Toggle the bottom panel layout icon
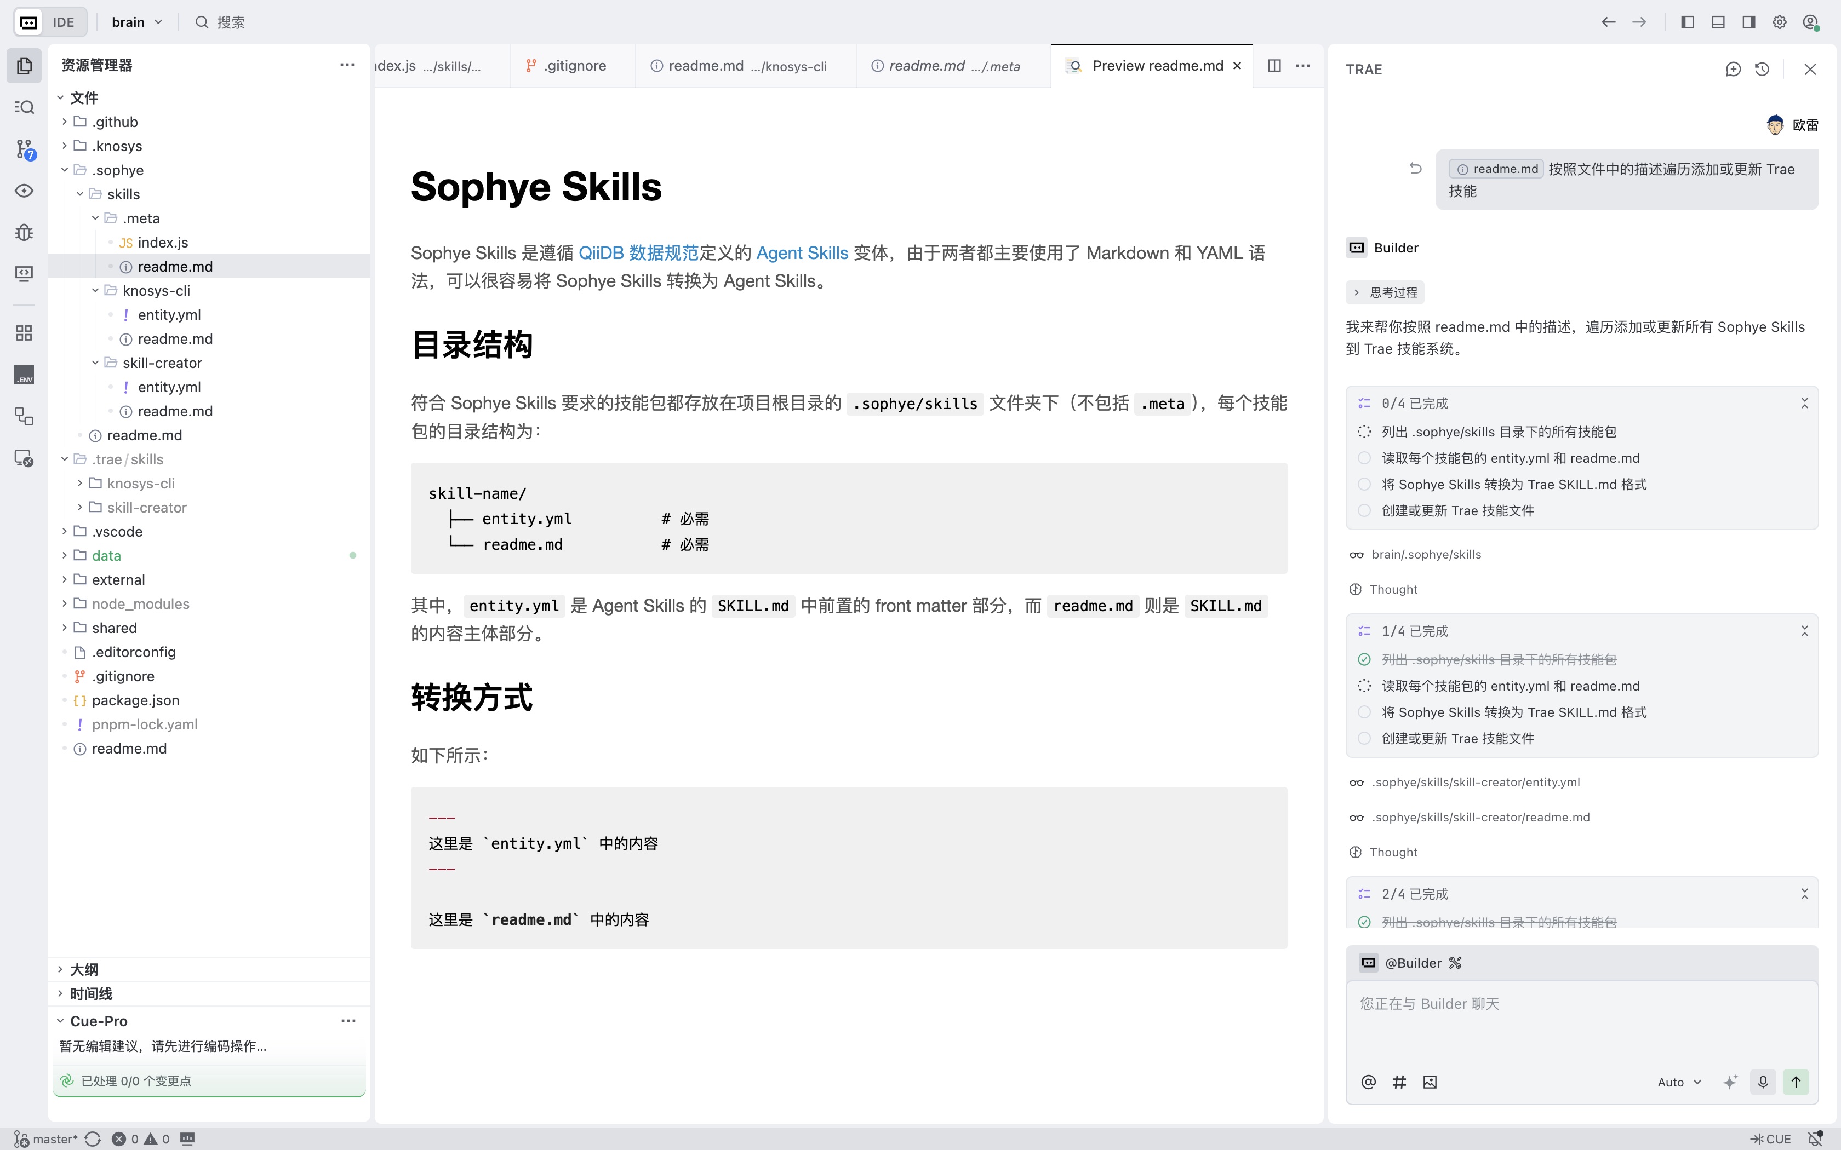 (1718, 22)
